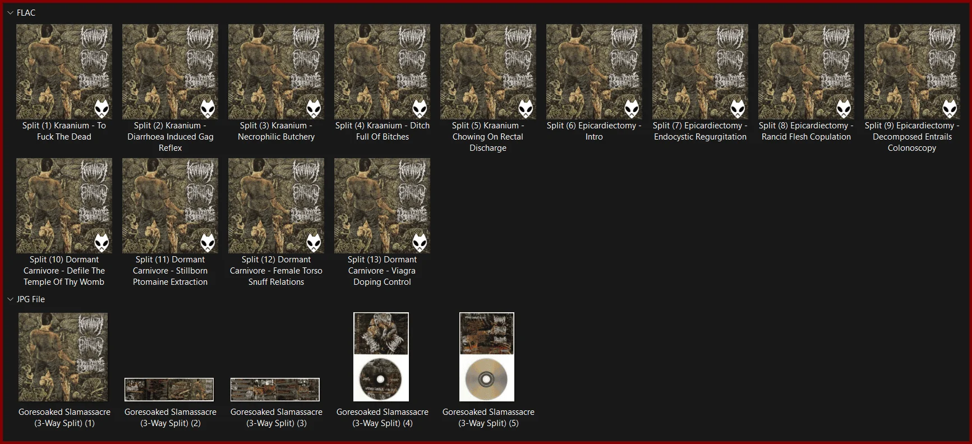Viewport: 972px width, 444px height.
Task: Click file name 'Split (4) Kraanium - Ditch Full Of Bitches'
Action: tap(382, 131)
